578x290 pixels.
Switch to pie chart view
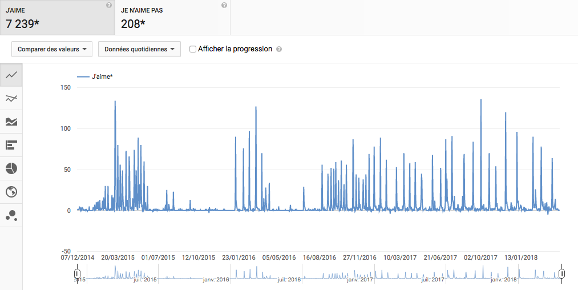point(11,168)
